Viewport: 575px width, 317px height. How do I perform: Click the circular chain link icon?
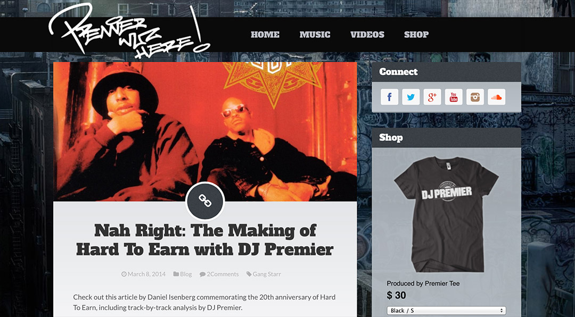coord(205,201)
